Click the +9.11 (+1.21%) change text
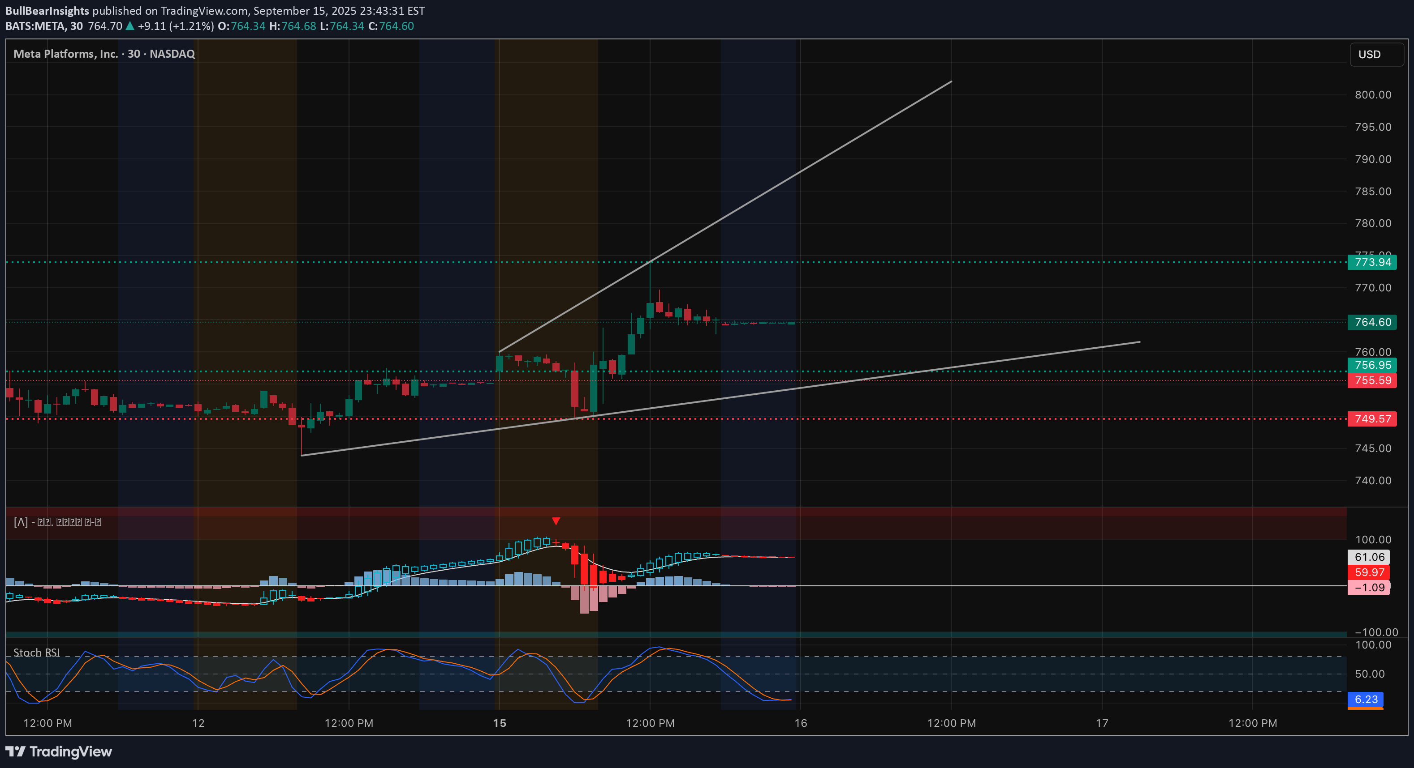 tap(175, 26)
